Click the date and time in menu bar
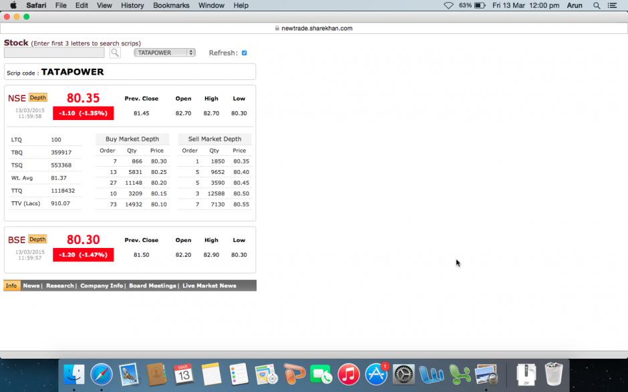 coord(526,5)
